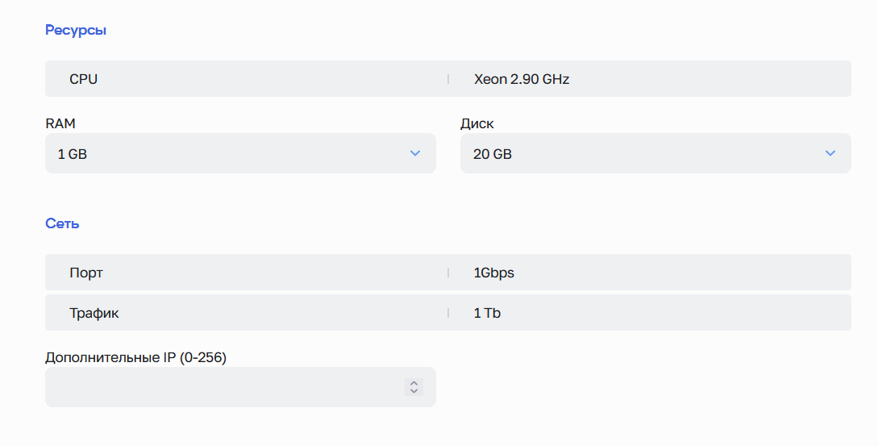Click the divider in the CPU row
This screenshot has height=446, width=878.
[x=448, y=79]
